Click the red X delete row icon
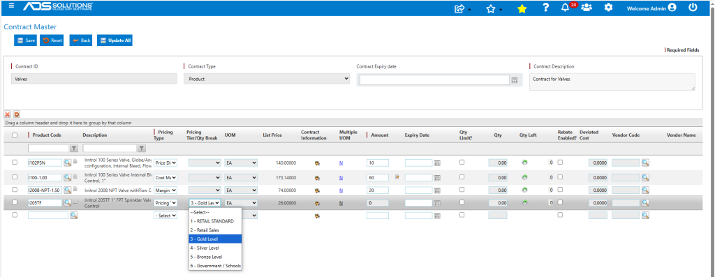Screen dimensions: 715x277 8,114
